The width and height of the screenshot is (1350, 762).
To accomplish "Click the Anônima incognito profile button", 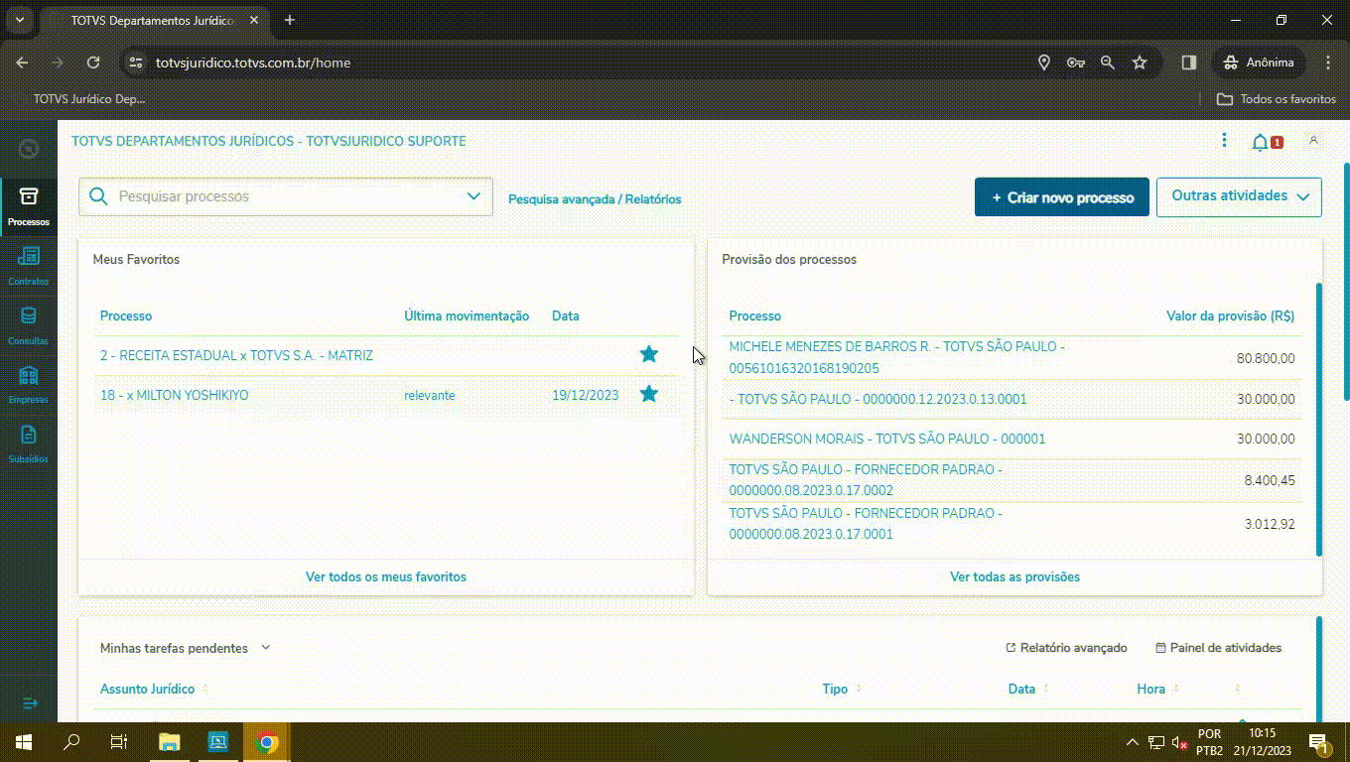I will click(1259, 63).
